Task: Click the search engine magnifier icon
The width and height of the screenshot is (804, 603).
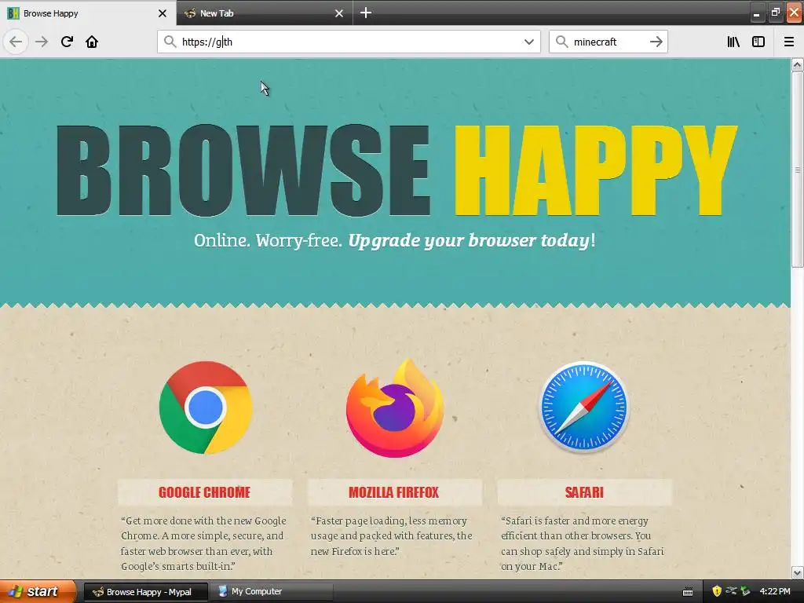Action: 561,42
